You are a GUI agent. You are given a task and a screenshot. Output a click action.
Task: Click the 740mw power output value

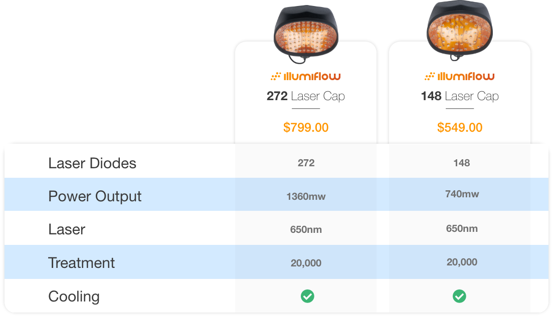[x=462, y=194]
